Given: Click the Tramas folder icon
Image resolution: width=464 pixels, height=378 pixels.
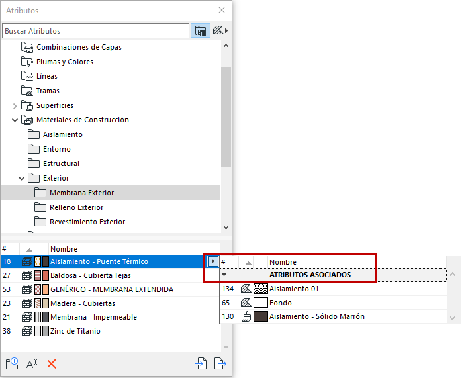Looking at the screenshot, I should pyautogui.click(x=27, y=91).
